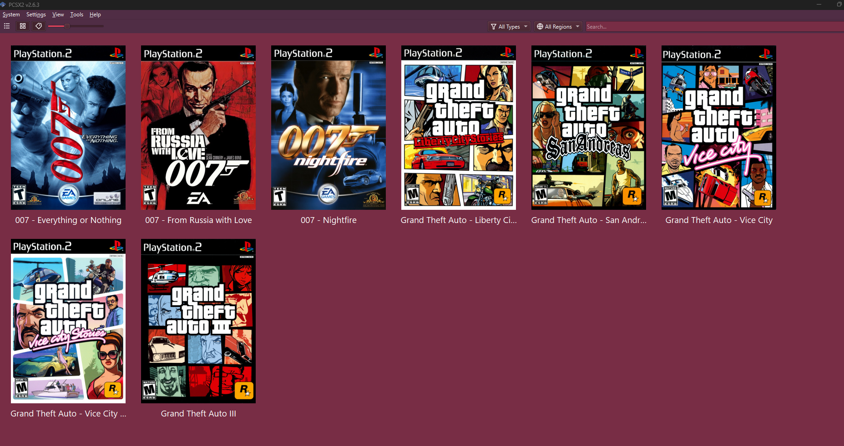Screen dimensions: 844x446
Task: Select the Vice City Stories cover
Action: point(68,321)
